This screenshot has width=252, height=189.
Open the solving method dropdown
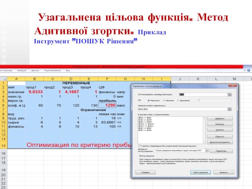(x=207, y=151)
